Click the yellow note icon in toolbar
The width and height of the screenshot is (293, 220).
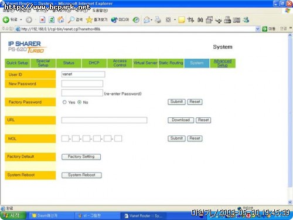pos(182,20)
